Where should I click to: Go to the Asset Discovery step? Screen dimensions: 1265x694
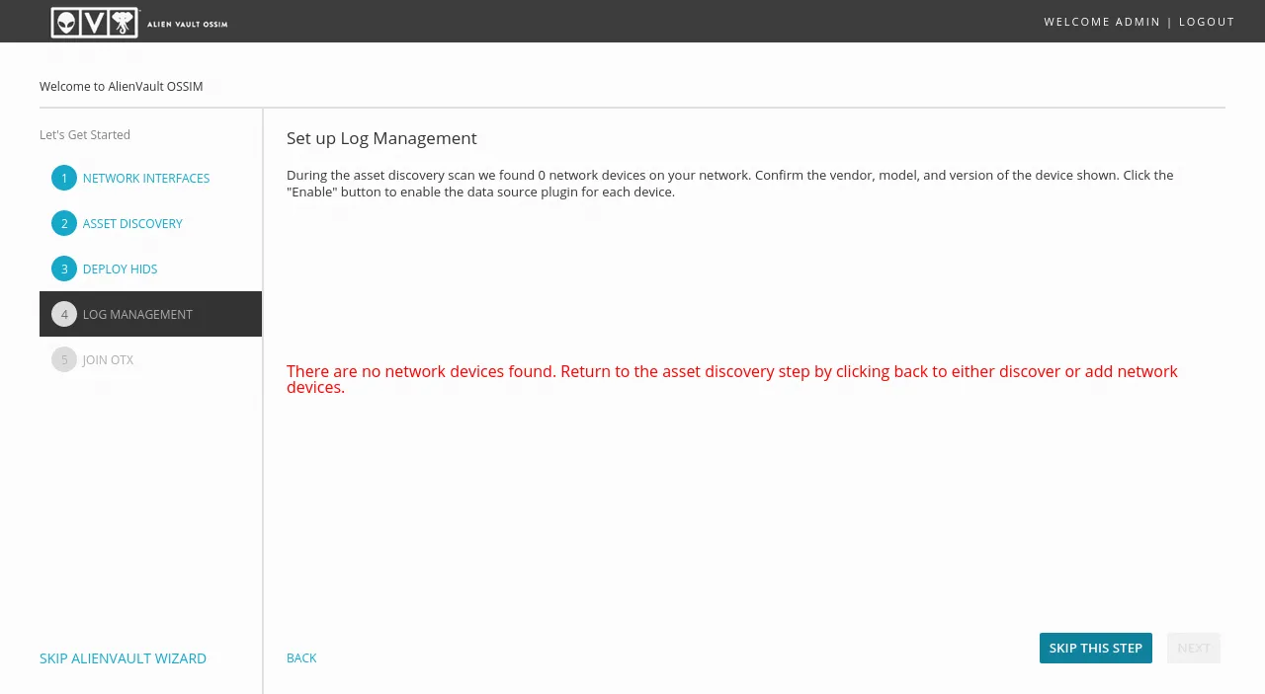click(x=132, y=224)
